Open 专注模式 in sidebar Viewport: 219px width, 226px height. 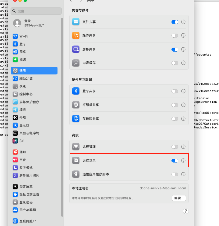coord(34,167)
